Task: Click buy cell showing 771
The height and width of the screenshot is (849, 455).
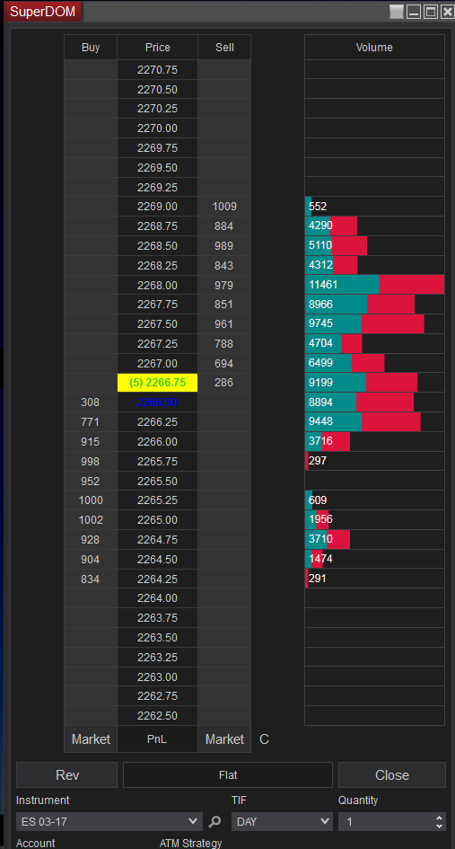Action: 91,421
